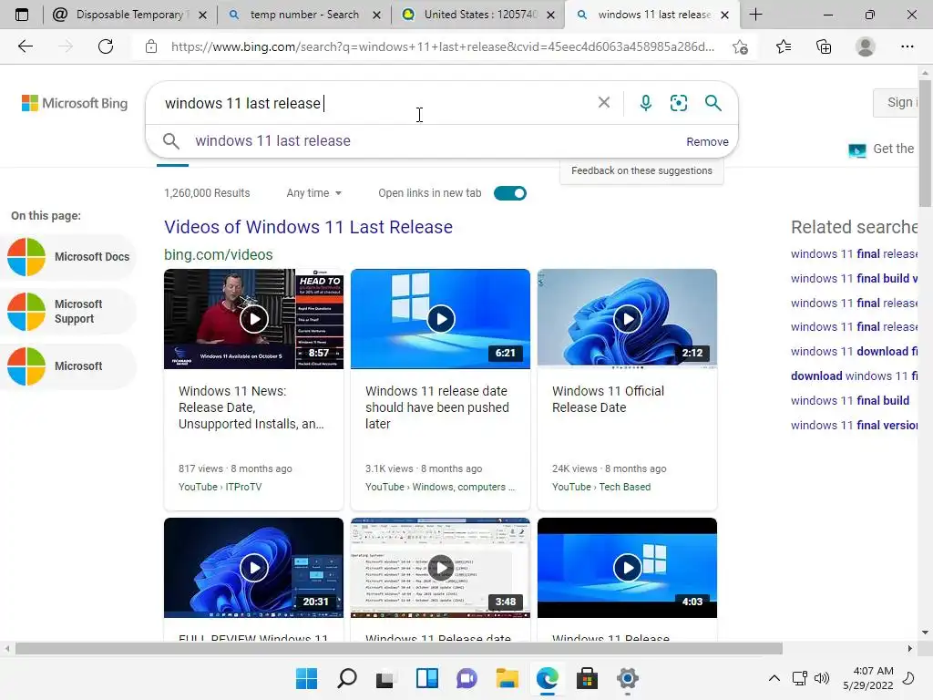Open taskbar Search
Viewport: 933px width, 700px height.
click(x=347, y=678)
